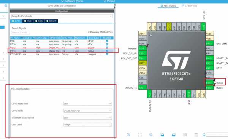This screenshot has height=139, width=228.
Task: Click the zoom in magnifier under pinout
Action: point(128,135)
